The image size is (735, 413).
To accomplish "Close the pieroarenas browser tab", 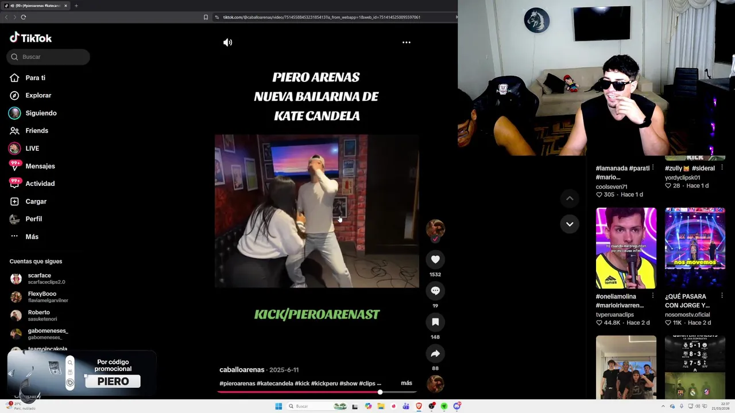I will click(65, 6).
